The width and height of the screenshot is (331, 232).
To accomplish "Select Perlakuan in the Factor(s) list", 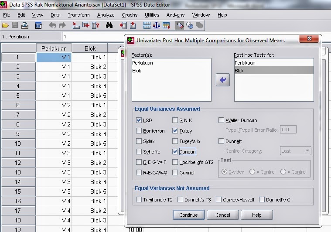I will point(171,63).
